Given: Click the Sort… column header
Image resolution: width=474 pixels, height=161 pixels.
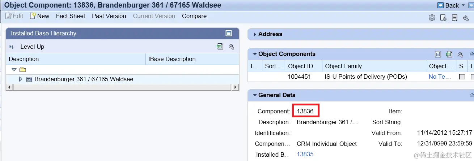Looking at the screenshot, I should point(273,66).
